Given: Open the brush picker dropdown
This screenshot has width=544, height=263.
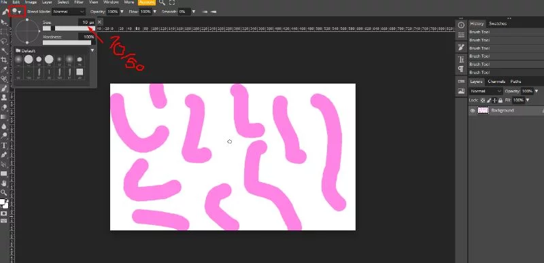Looking at the screenshot, I should (16, 12).
